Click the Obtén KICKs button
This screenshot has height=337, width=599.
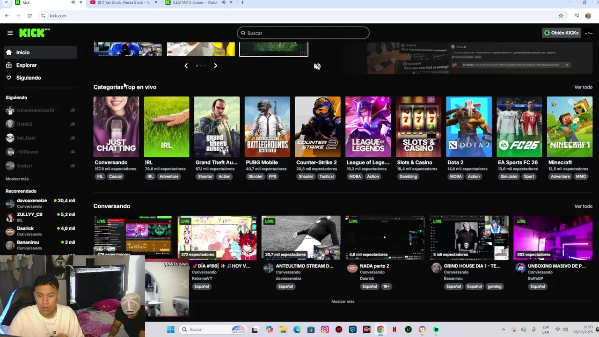click(561, 33)
